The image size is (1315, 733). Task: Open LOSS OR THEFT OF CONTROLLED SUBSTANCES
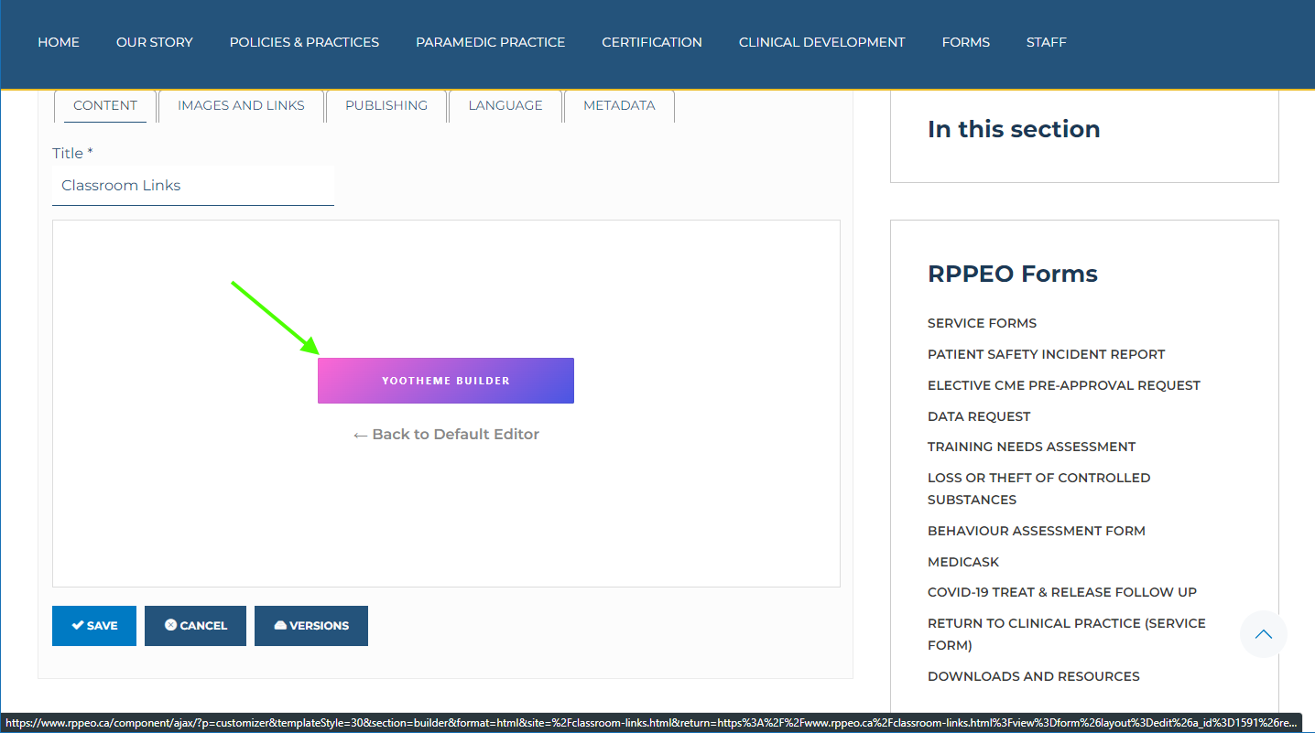(1038, 489)
